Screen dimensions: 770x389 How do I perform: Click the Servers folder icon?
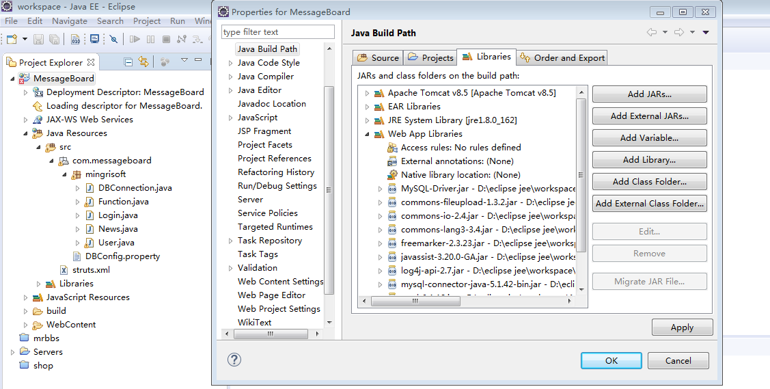(25, 351)
